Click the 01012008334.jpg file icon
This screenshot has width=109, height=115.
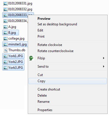[x=6, y=21]
